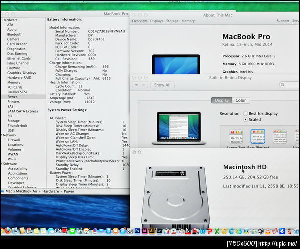This screenshot has width=300, height=249.
Task: Launch Photoshop from the Dock
Action: pos(137,231)
